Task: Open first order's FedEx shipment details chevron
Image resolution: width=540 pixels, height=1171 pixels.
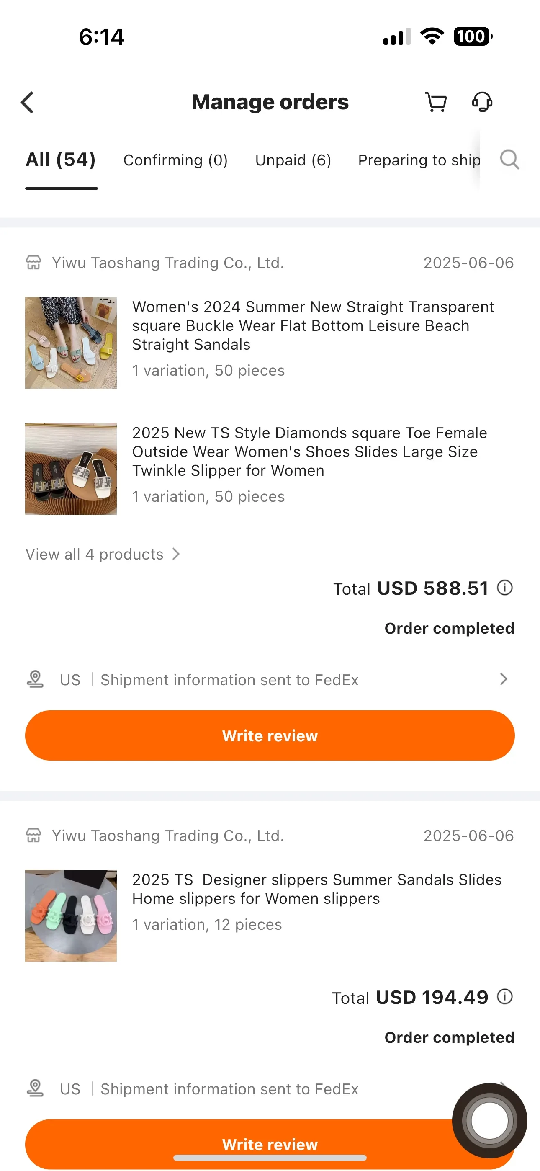Action: pos(503,679)
